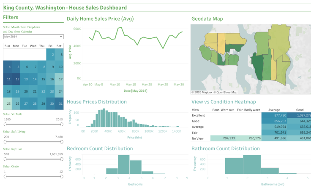Pick day 12 calendar cell
This screenshot has height=191, width=311.
coord(16,79)
